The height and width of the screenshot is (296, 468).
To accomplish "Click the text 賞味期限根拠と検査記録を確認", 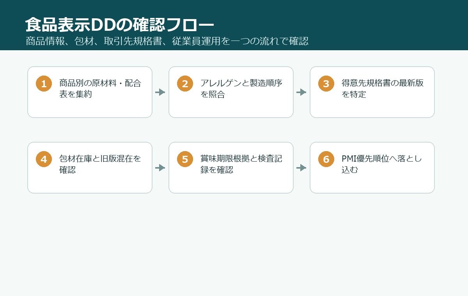I will (241, 164).
